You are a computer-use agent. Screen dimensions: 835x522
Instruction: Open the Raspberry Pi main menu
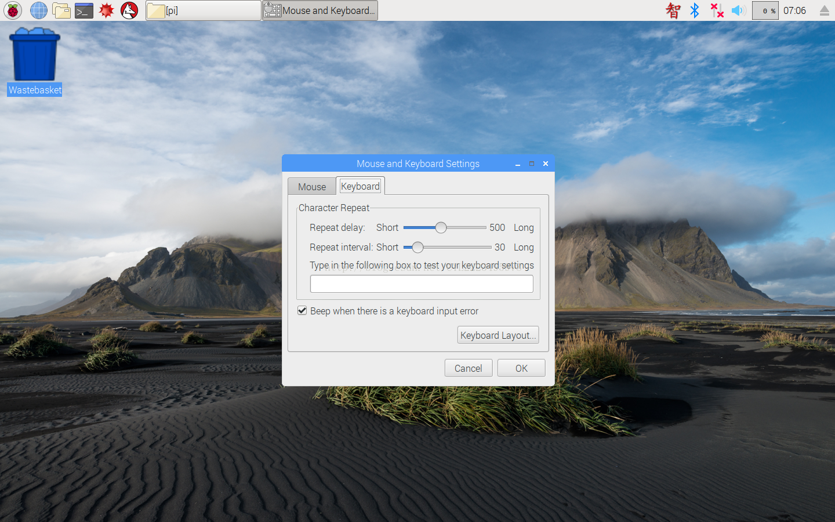click(x=13, y=10)
